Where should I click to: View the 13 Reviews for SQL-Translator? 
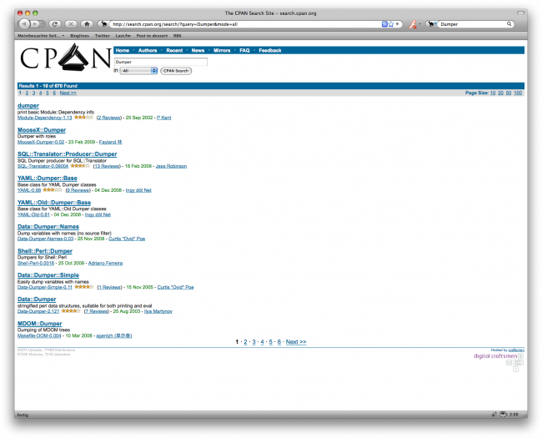(x=107, y=166)
